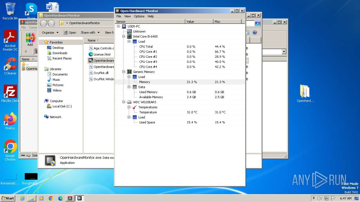
Task: Click the Value column header
Action: pyautogui.click(x=199, y=22)
